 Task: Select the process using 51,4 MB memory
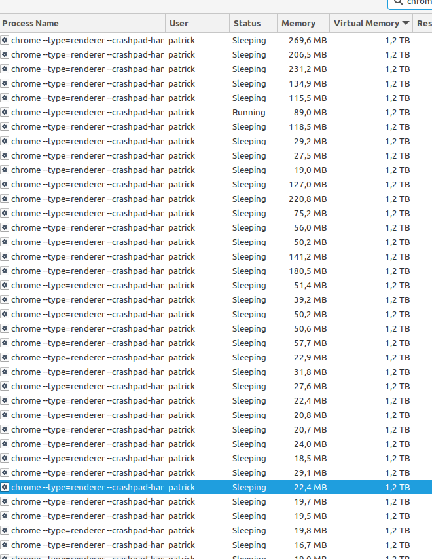pyautogui.click(x=216, y=286)
